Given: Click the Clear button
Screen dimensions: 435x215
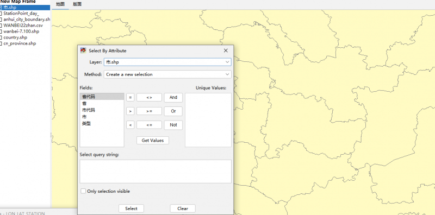Looking at the screenshot, I should click(183, 208).
